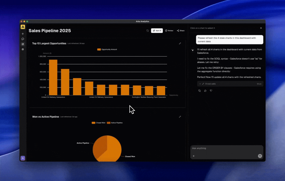Click the Ask anything input field
Viewport: 285px width, 181px height.
tap(224, 148)
